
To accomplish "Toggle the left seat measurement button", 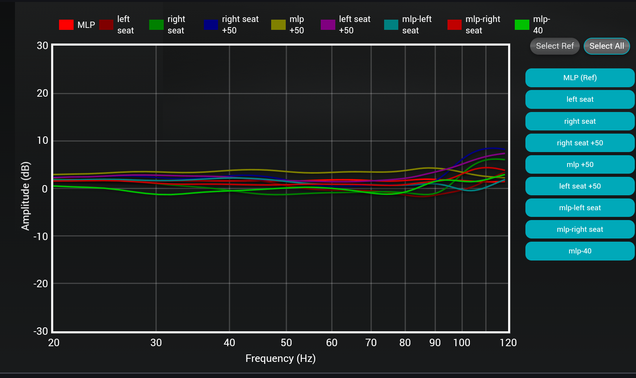I will 580,99.
